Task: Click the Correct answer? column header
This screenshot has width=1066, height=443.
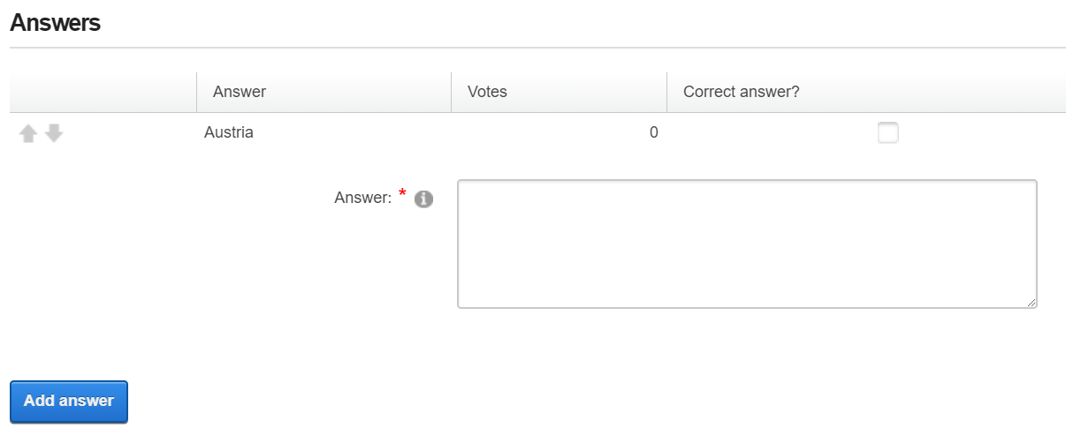Action: (741, 92)
